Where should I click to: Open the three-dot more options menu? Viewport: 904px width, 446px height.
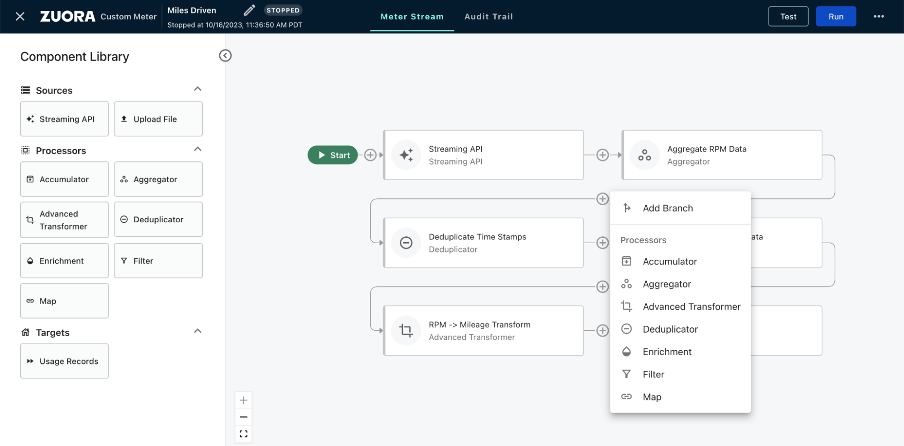coord(878,16)
